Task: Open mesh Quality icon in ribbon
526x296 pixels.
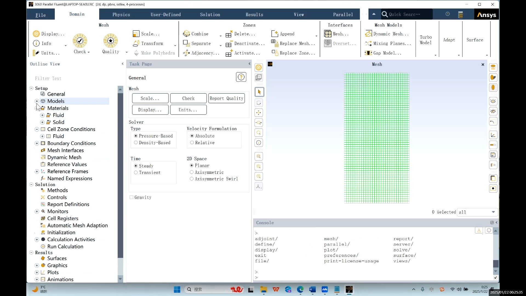Action: tap(110, 41)
